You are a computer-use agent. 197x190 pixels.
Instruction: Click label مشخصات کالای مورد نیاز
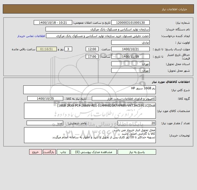pos(173,111)
